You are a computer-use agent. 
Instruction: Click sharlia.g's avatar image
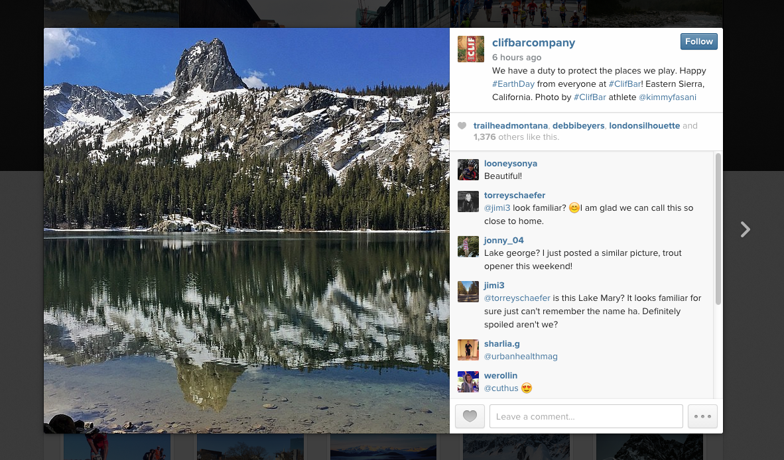point(468,350)
